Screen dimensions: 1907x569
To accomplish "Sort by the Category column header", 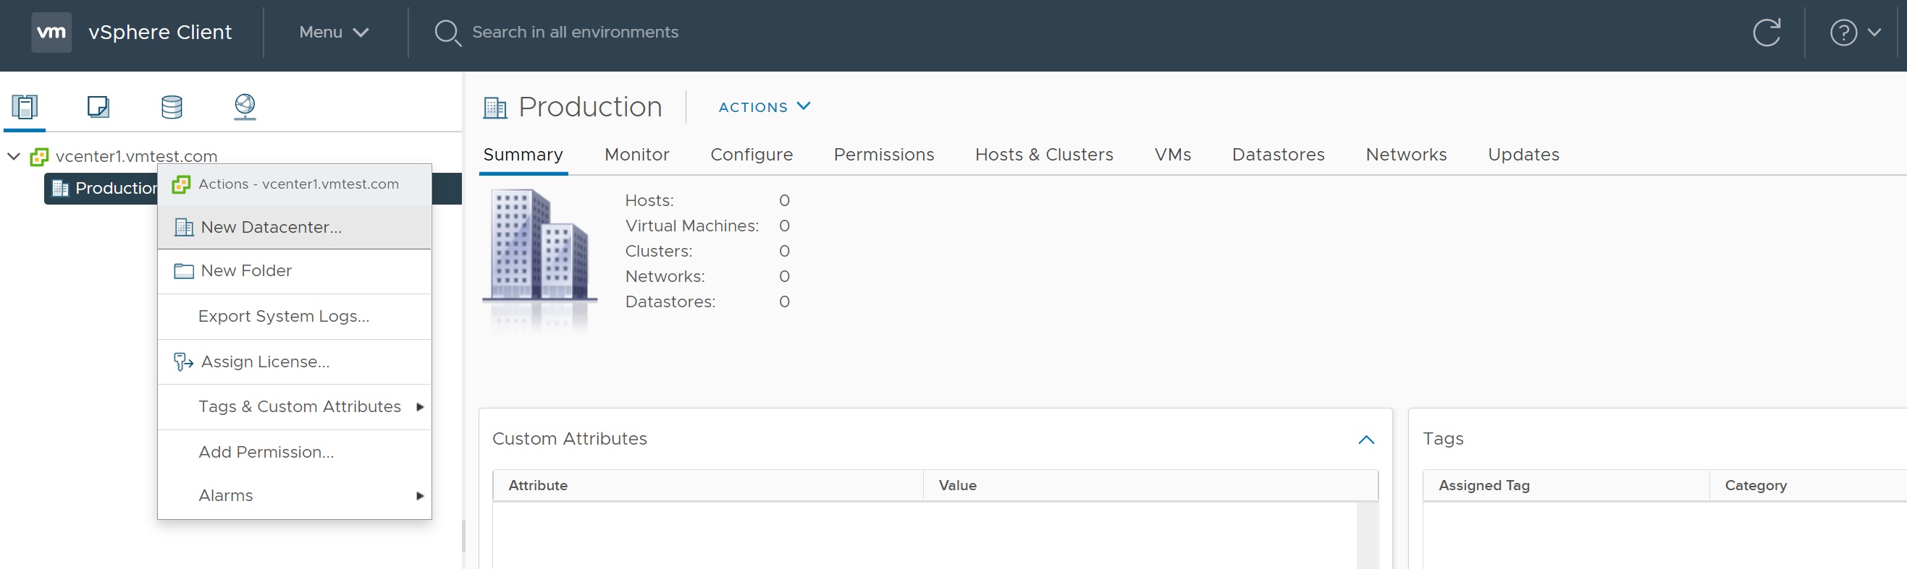I will point(1809,486).
